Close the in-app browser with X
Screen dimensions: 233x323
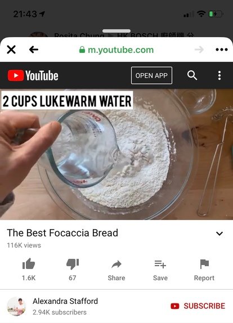11,50
